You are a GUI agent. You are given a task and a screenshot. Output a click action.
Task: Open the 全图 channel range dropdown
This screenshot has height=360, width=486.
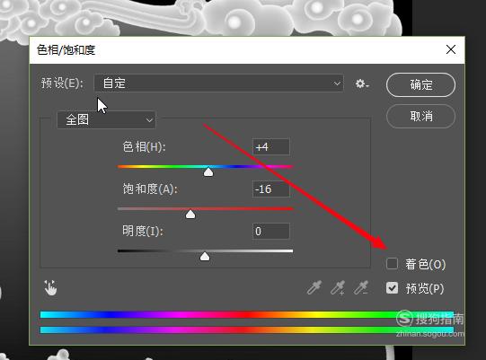coord(106,119)
